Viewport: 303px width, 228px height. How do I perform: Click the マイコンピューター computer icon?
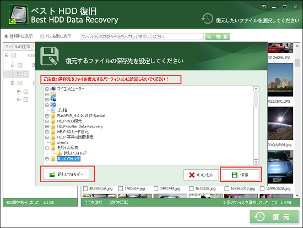pyautogui.click(x=53, y=89)
